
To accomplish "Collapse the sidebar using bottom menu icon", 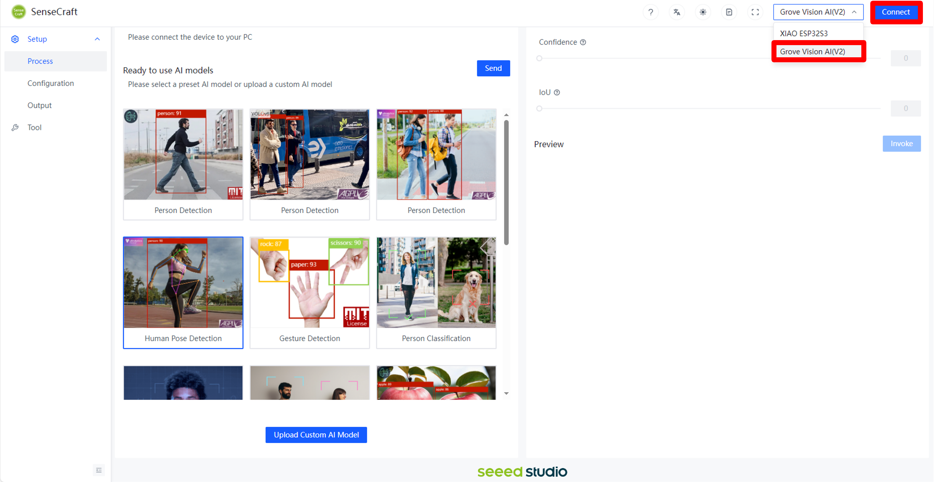I will coord(98,470).
